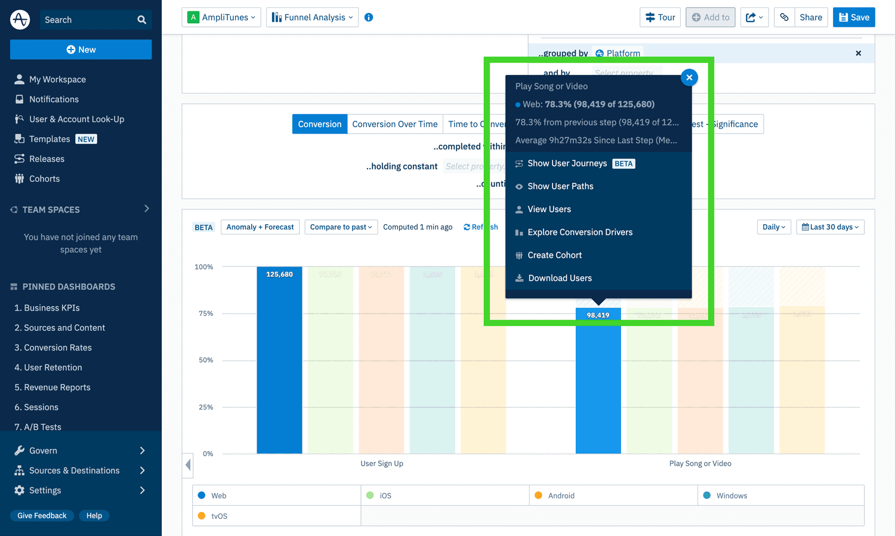Close the Play Song tooltip popup
Viewport: 895px width, 536px height.
tap(689, 78)
